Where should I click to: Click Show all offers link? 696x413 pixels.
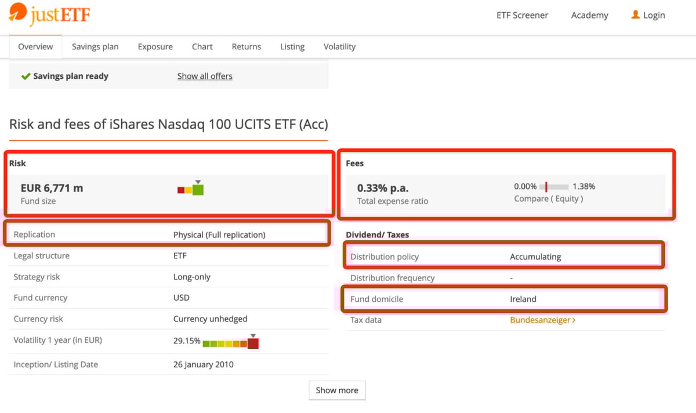pos(205,76)
